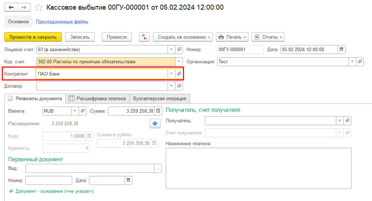Open calculator for the Курс field

(89, 136)
